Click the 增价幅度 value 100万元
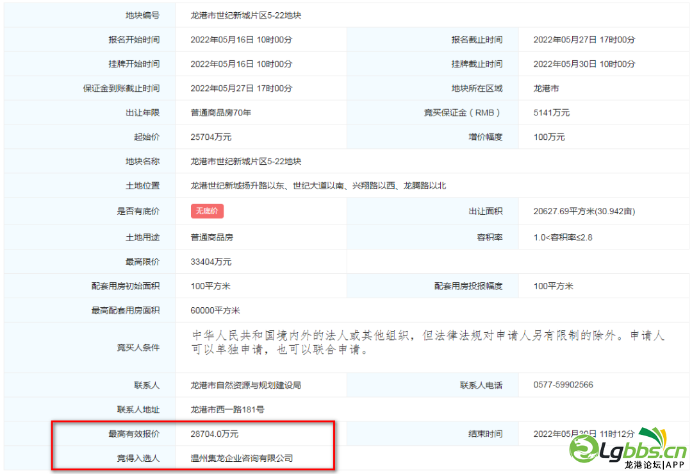 click(549, 137)
